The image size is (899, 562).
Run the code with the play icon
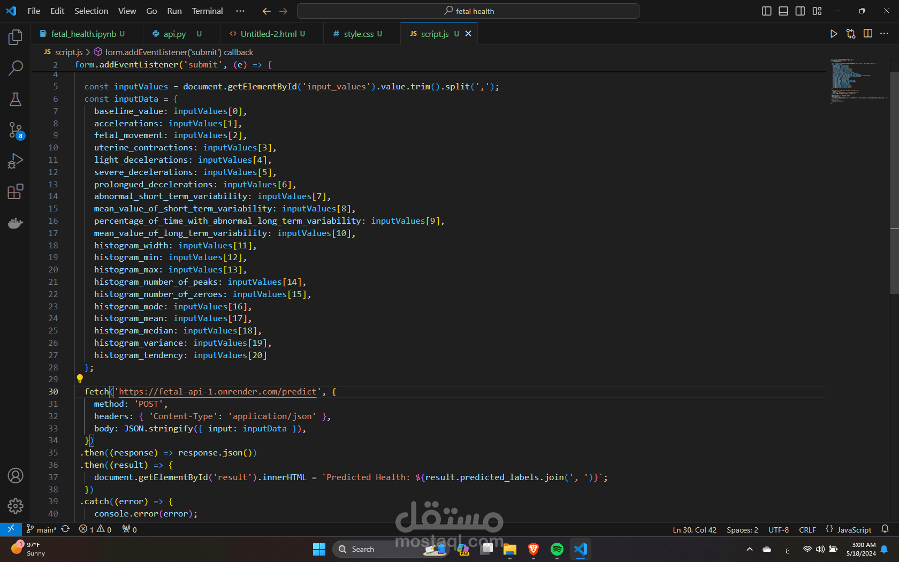(x=833, y=34)
